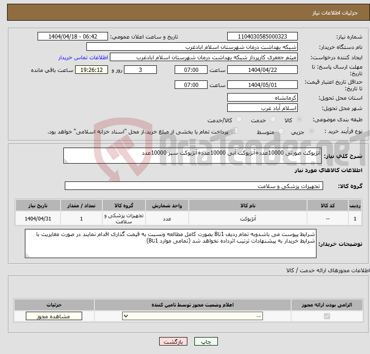Select the متوسط purchase type radio
This screenshot has width=370, height=354.
(x=281, y=131)
